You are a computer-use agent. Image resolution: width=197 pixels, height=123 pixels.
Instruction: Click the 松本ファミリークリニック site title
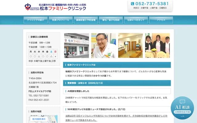[63, 8]
